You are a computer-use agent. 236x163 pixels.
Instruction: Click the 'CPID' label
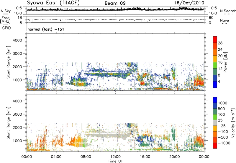6,28
